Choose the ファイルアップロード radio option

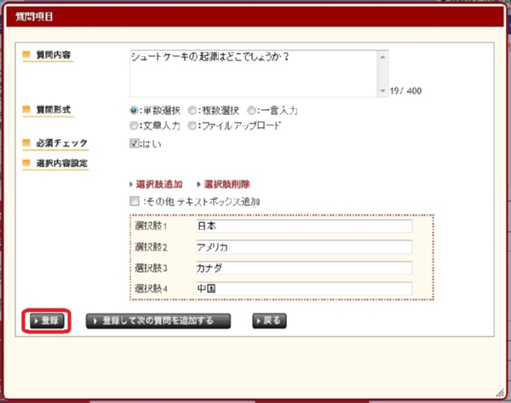(193, 125)
